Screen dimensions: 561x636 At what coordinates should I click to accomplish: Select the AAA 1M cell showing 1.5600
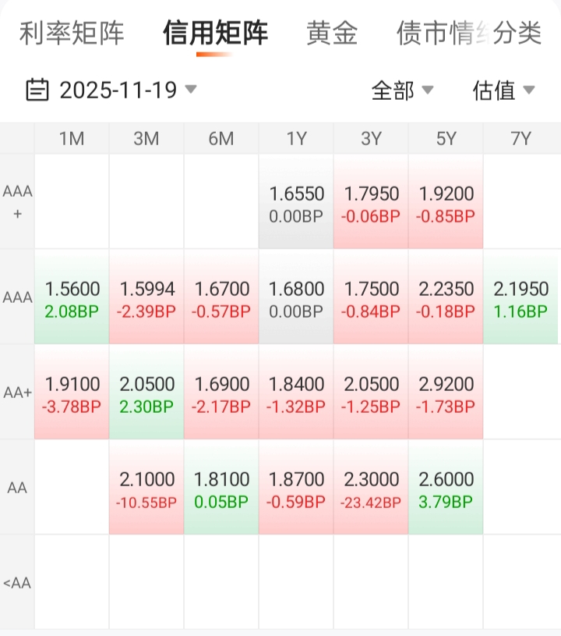tap(72, 297)
